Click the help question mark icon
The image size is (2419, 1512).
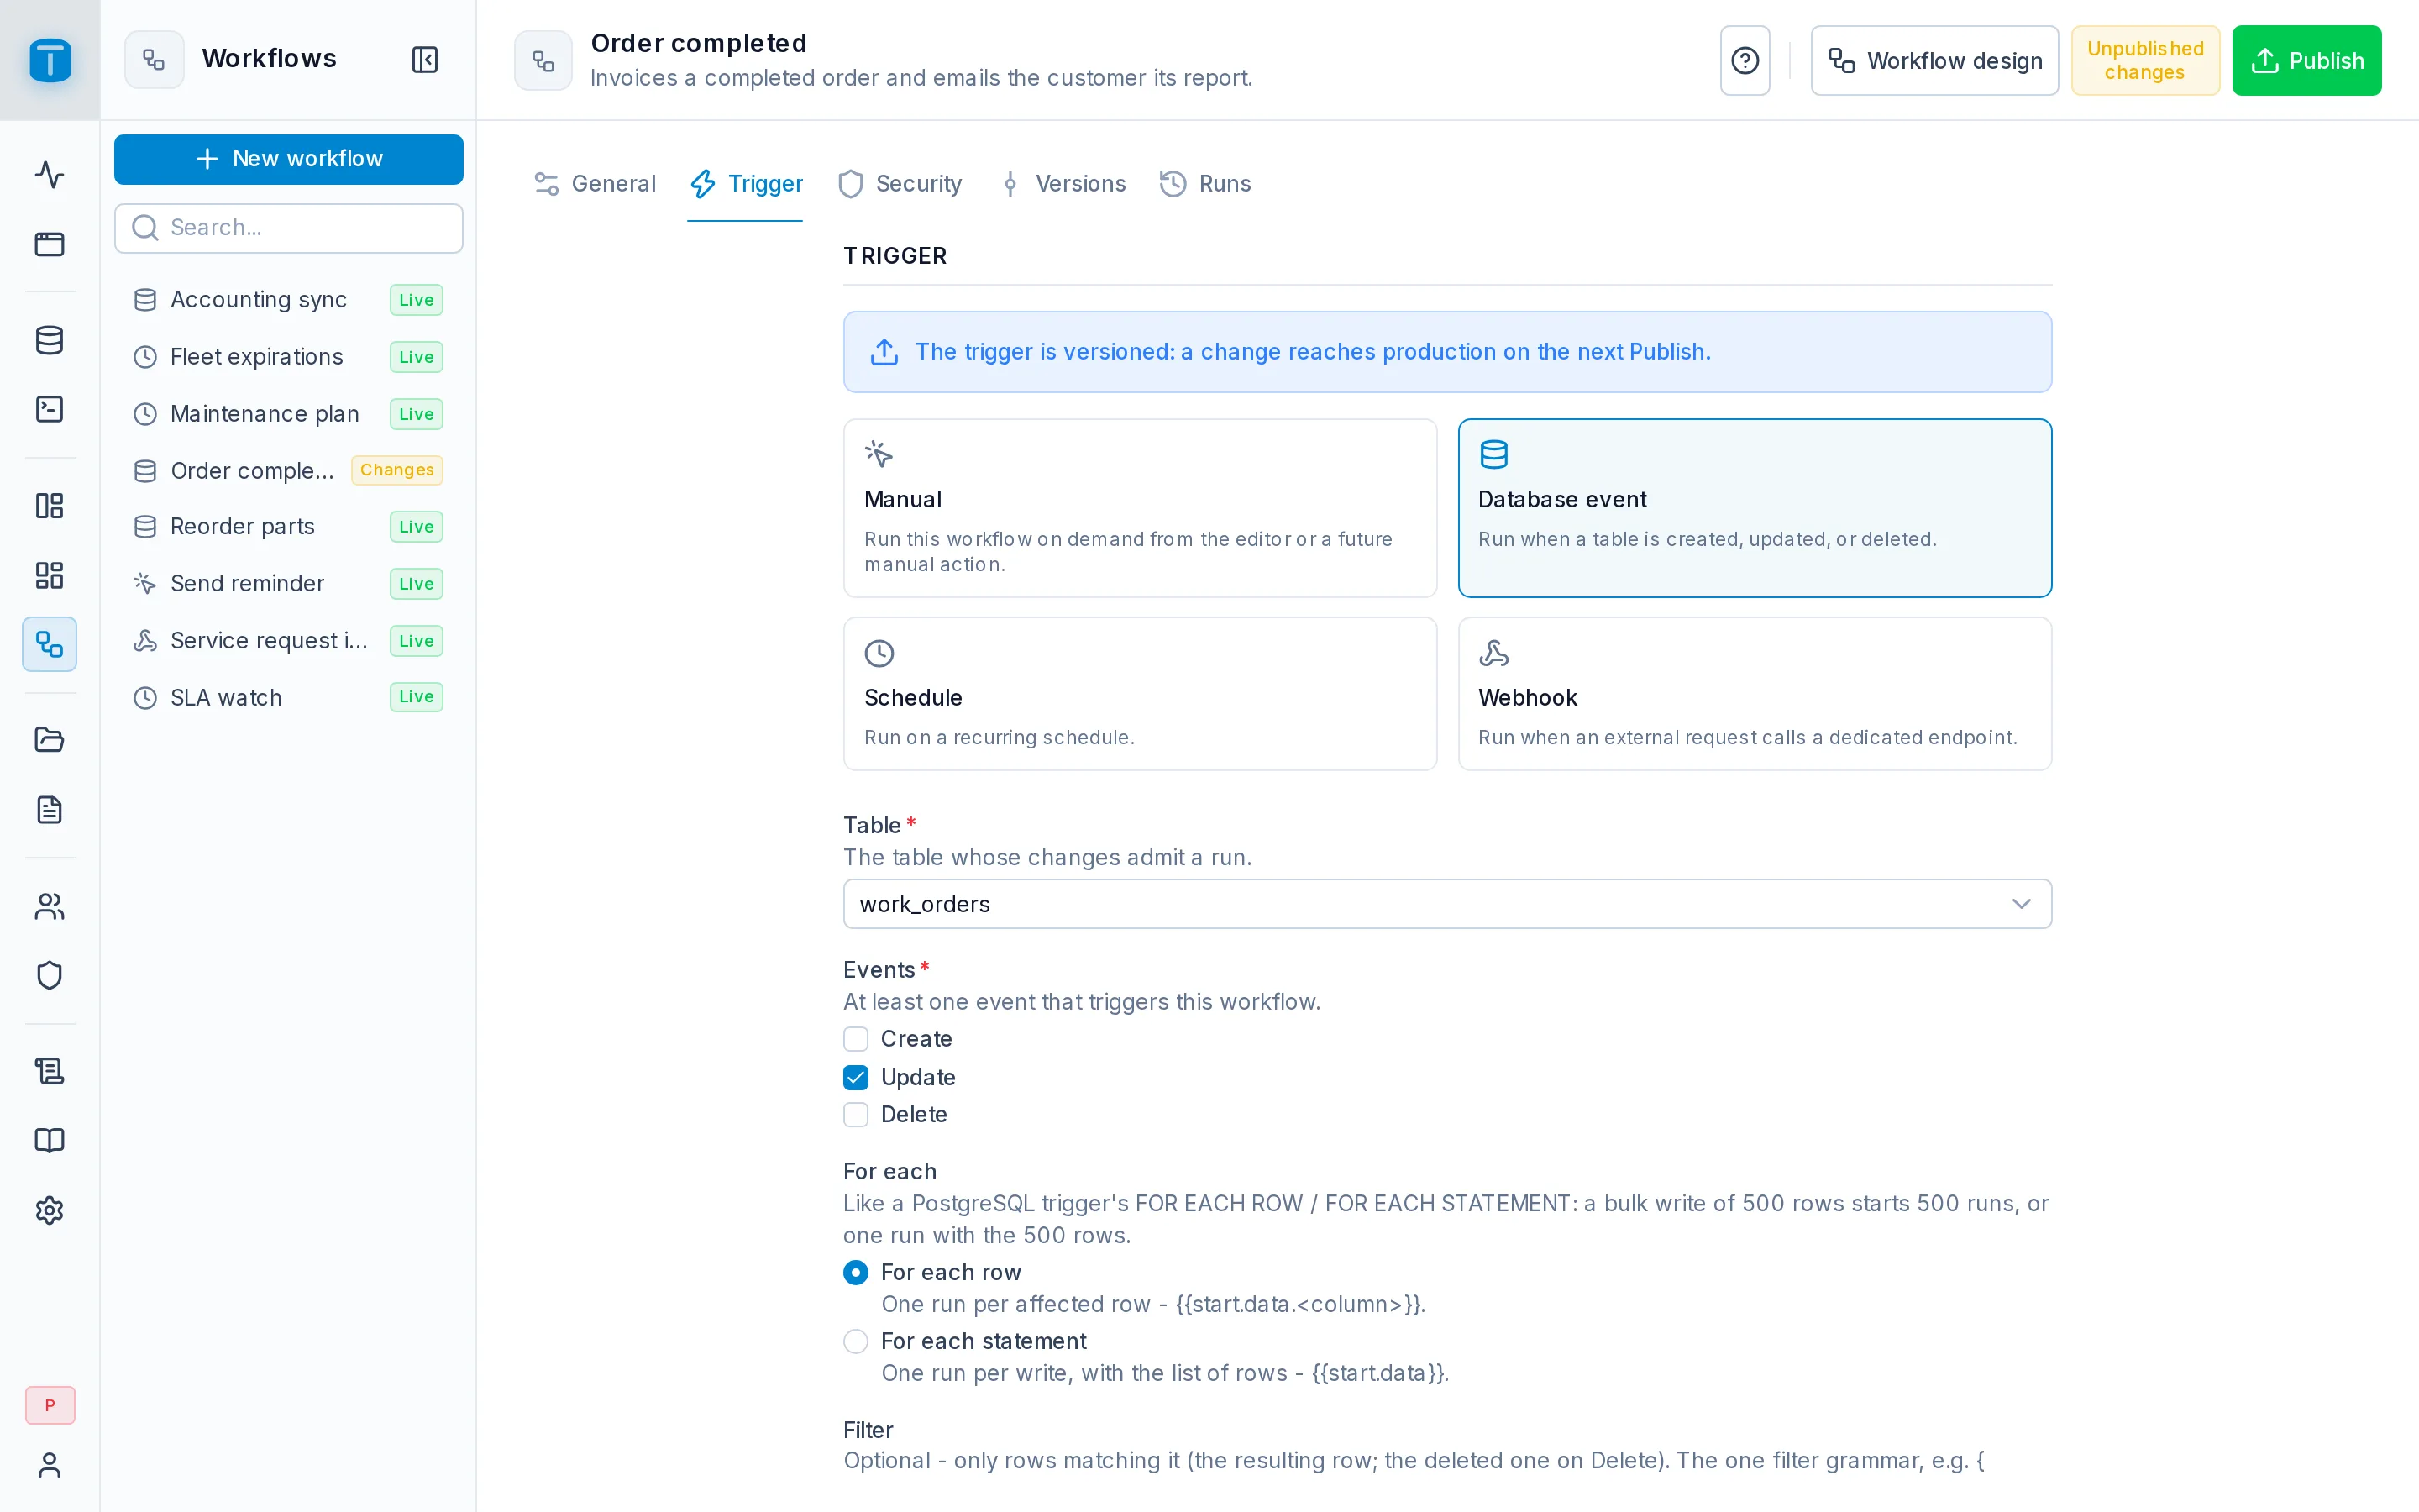click(1745, 61)
